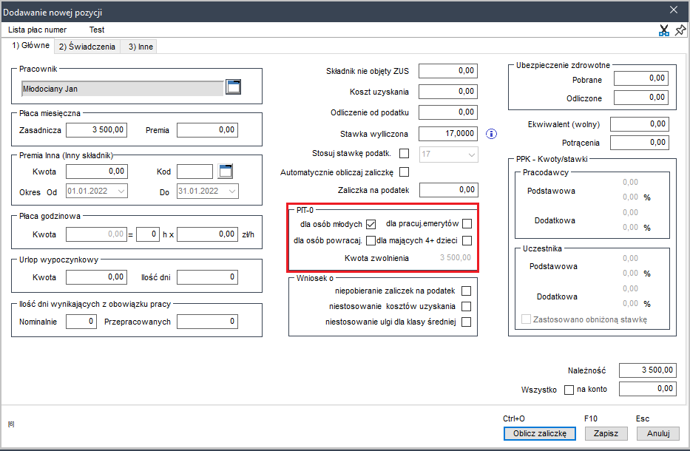Screen dimensions: 690x451
Task: Click the Oblicz zaliczkę button
Action: 540,433
